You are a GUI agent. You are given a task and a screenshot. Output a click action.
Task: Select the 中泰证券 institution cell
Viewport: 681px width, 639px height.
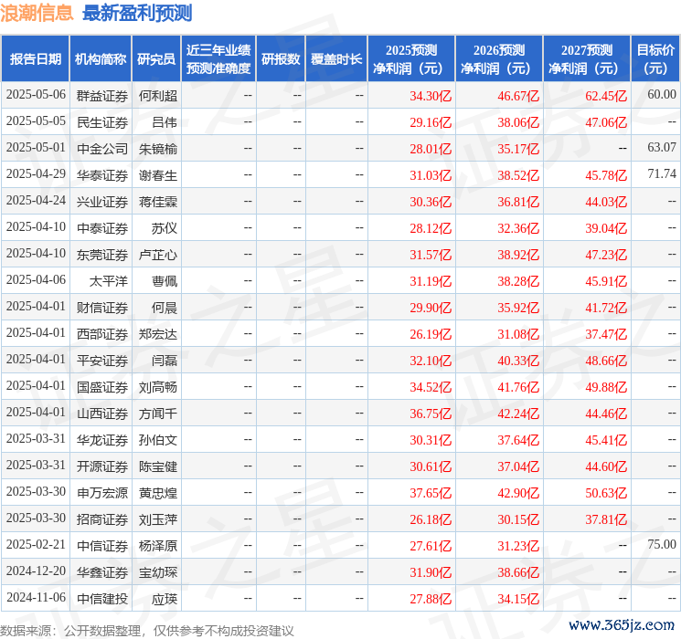tap(102, 228)
